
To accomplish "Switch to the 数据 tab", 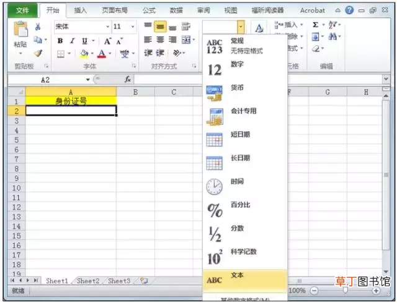I will [x=176, y=11].
